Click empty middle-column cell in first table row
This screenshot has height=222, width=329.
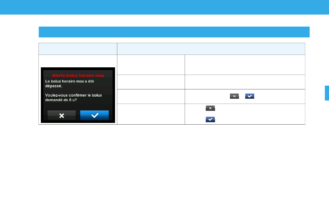pyautogui.click(x=151, y=65)
